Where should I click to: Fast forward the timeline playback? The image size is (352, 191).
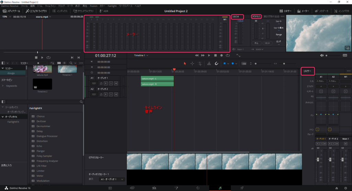coord(203,55)
